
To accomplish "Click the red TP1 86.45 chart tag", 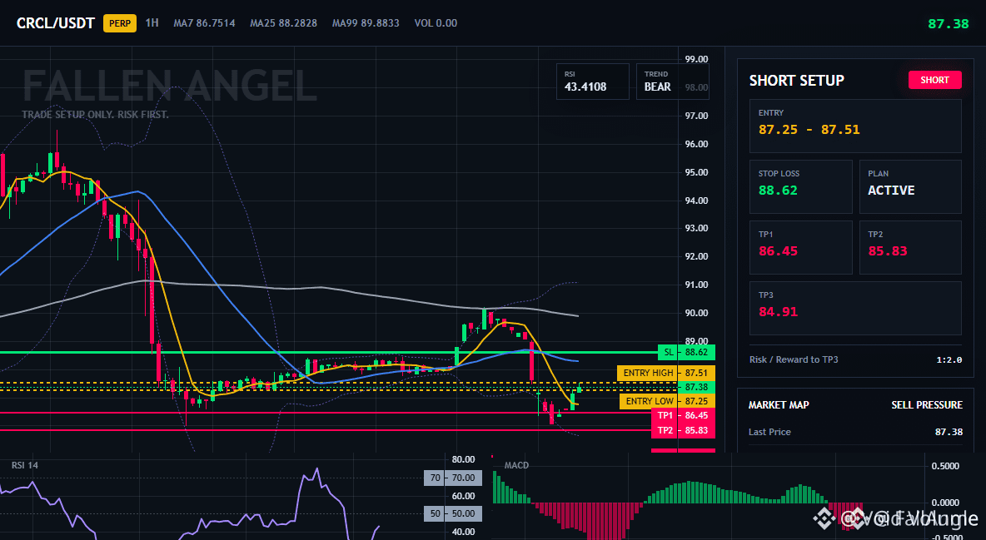I will click(x=683, y=415).
